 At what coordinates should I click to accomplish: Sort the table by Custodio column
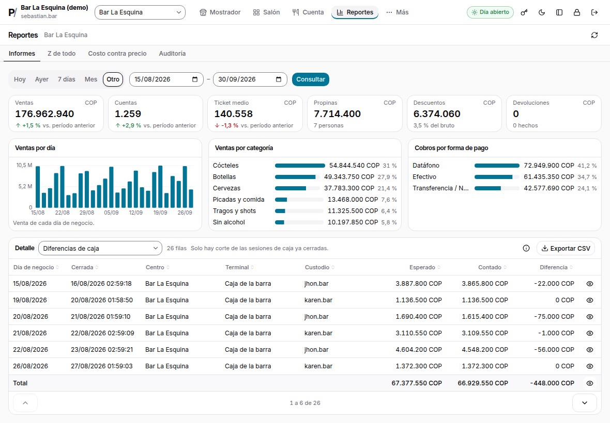319,267
